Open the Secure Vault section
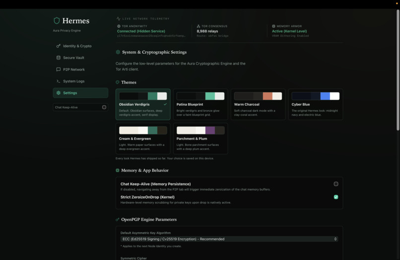 click(x=80, y=58)
